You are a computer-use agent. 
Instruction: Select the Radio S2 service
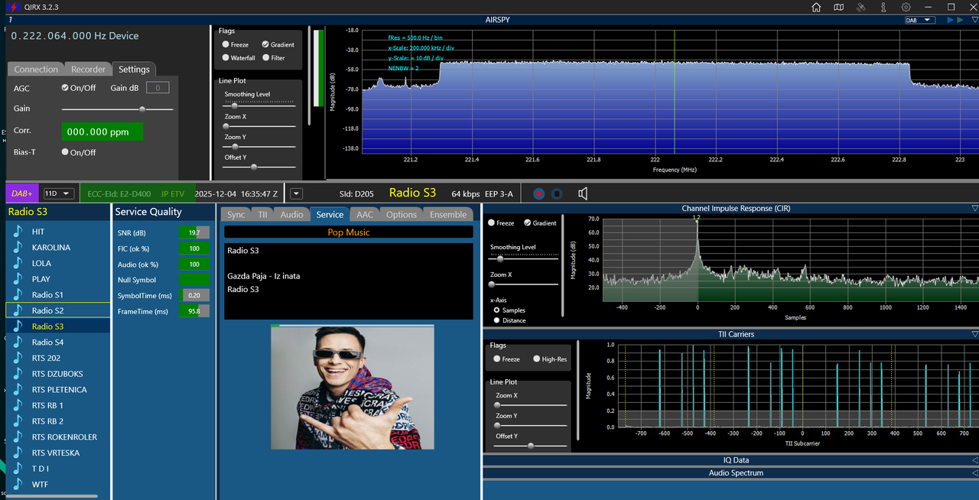(x=57, y=310)
